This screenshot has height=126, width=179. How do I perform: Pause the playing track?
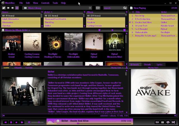point(11,122)
